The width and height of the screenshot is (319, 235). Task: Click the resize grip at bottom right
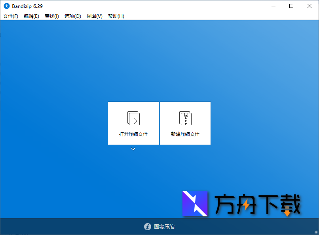coord(316,232)
